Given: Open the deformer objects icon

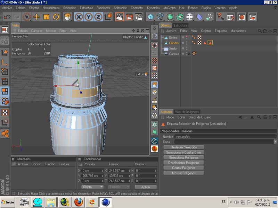Looking at the screenshot, I should 199,17.
